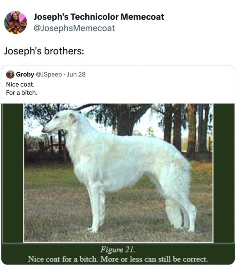Click the "For a bitch." quoted text line

tap(22, 93)
